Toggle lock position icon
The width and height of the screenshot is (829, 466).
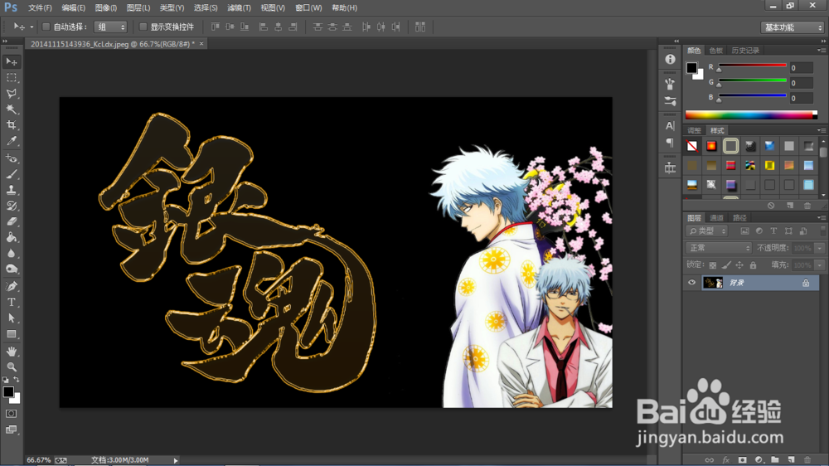point(739,265)
